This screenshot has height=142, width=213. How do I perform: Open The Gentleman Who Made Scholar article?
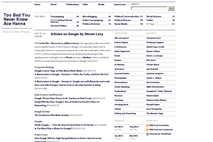pos(52,115)
